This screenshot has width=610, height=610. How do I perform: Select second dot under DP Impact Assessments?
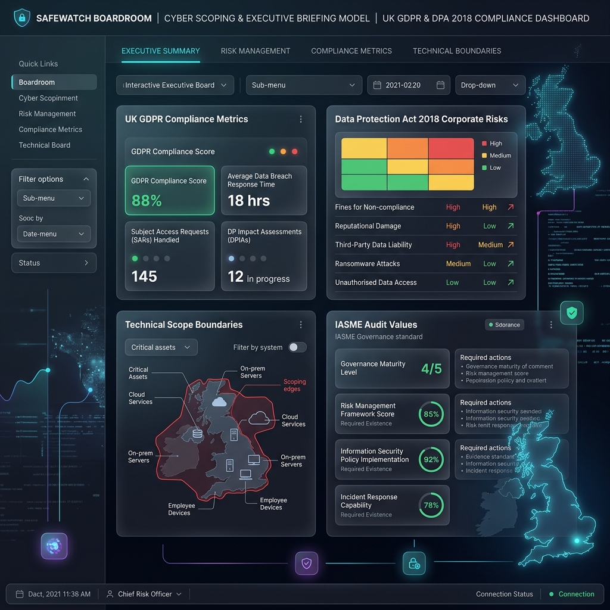point(242,259)
